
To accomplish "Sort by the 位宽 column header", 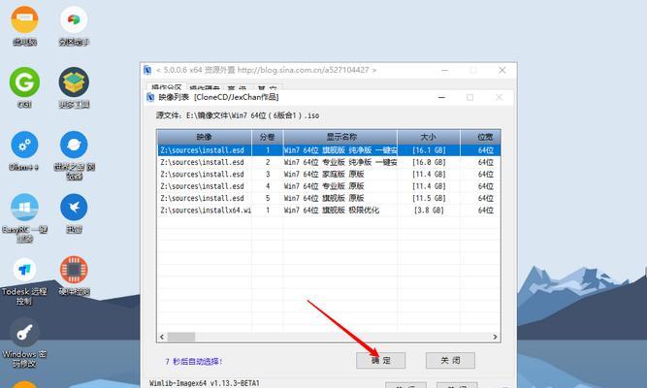I will tap(481, 137).
